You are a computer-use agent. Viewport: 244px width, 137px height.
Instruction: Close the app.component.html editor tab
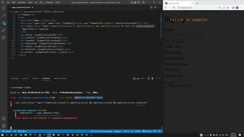tap(32, 7)
